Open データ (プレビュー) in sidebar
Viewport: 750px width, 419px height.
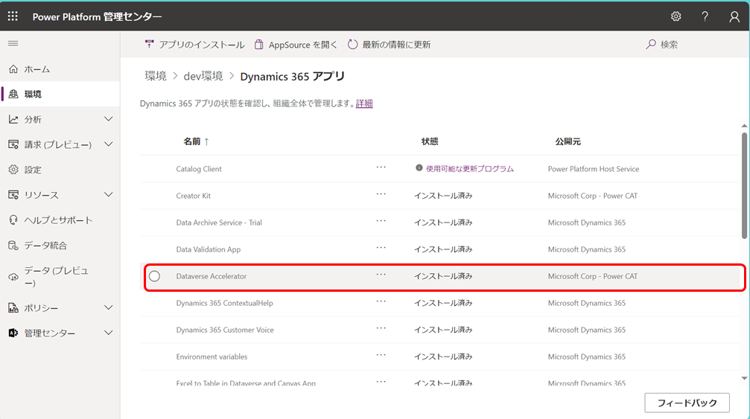point(60,277)
